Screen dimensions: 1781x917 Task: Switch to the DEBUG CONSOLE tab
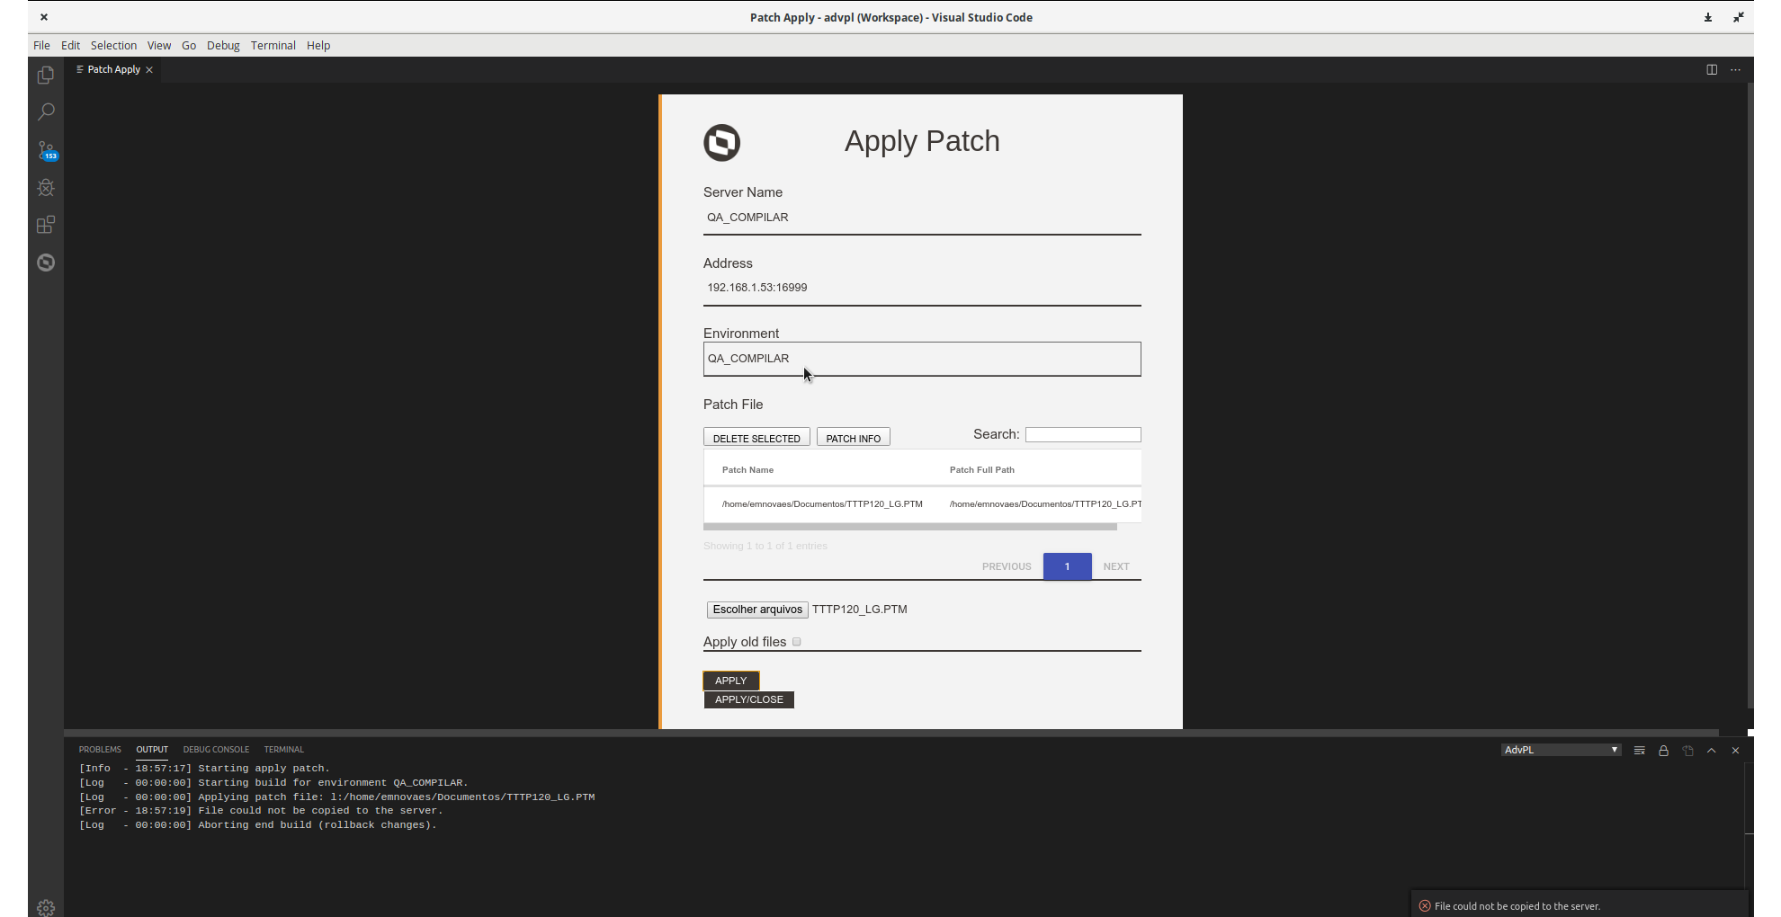point(216,749)
